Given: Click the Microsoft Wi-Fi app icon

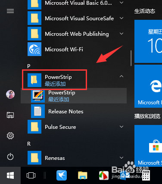Looking at the screenshot, I should coord(34,49).
